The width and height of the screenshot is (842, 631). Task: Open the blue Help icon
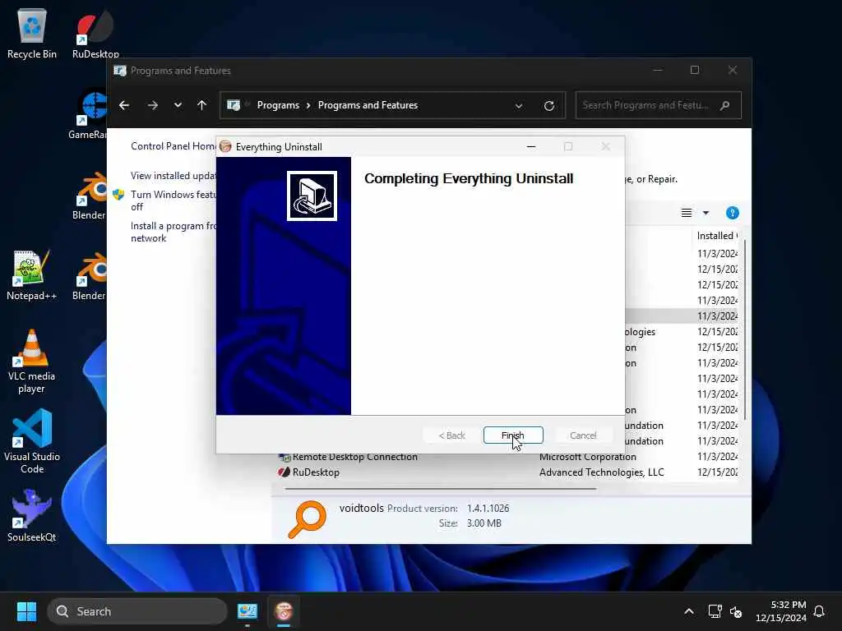(x=733, y=213)
